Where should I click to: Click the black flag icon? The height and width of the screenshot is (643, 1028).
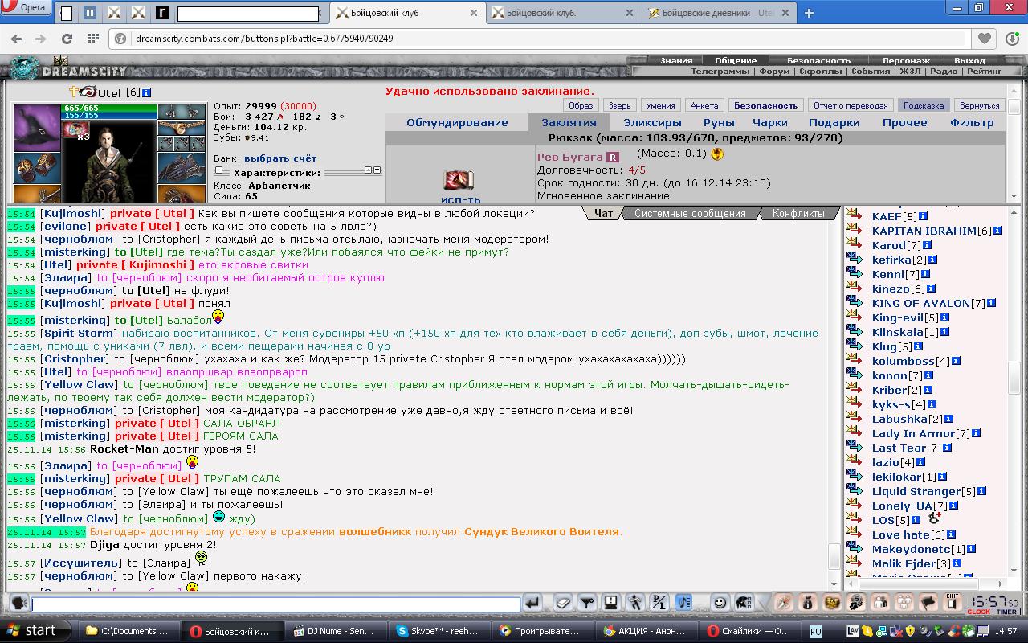click(x=928, y=602)
